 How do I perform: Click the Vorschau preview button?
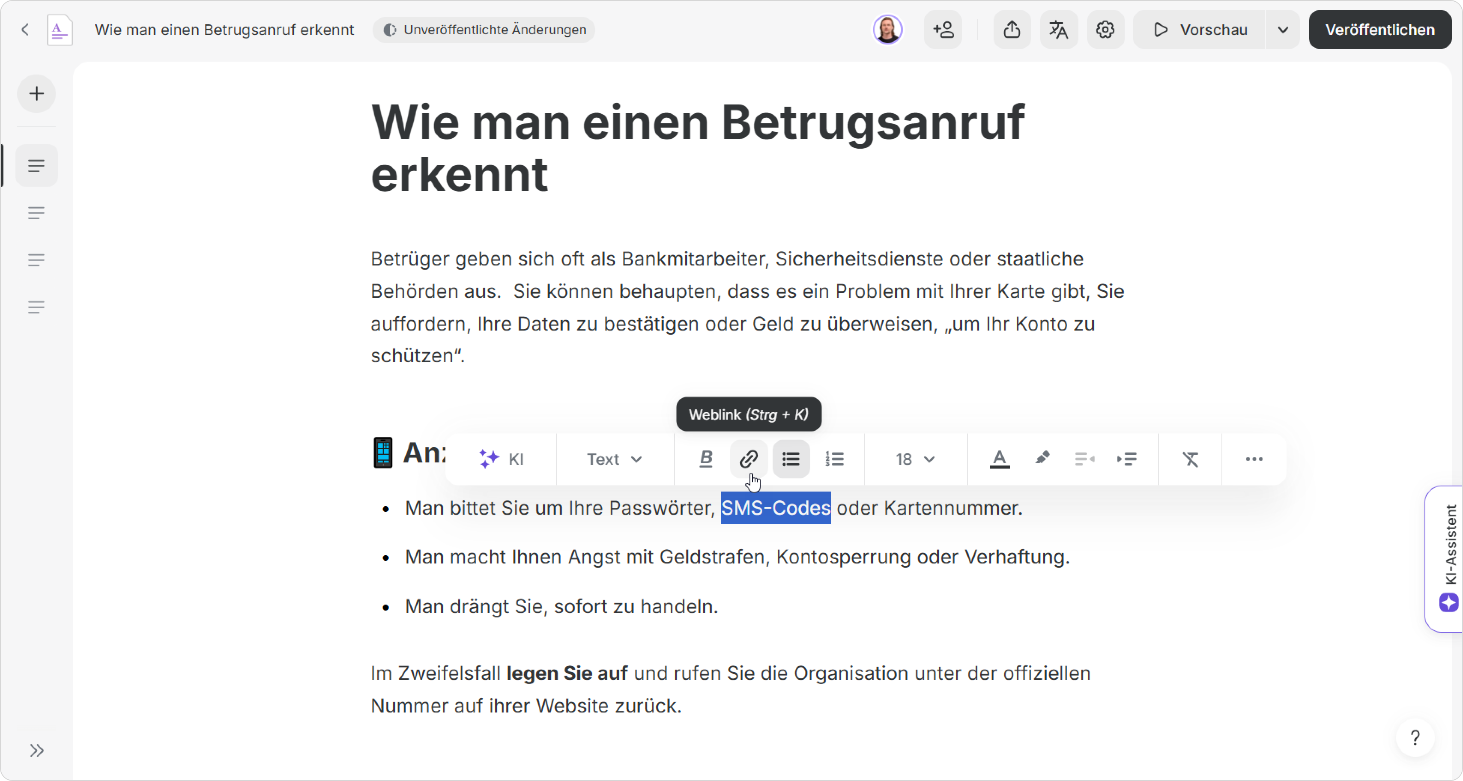[1200, 30]
